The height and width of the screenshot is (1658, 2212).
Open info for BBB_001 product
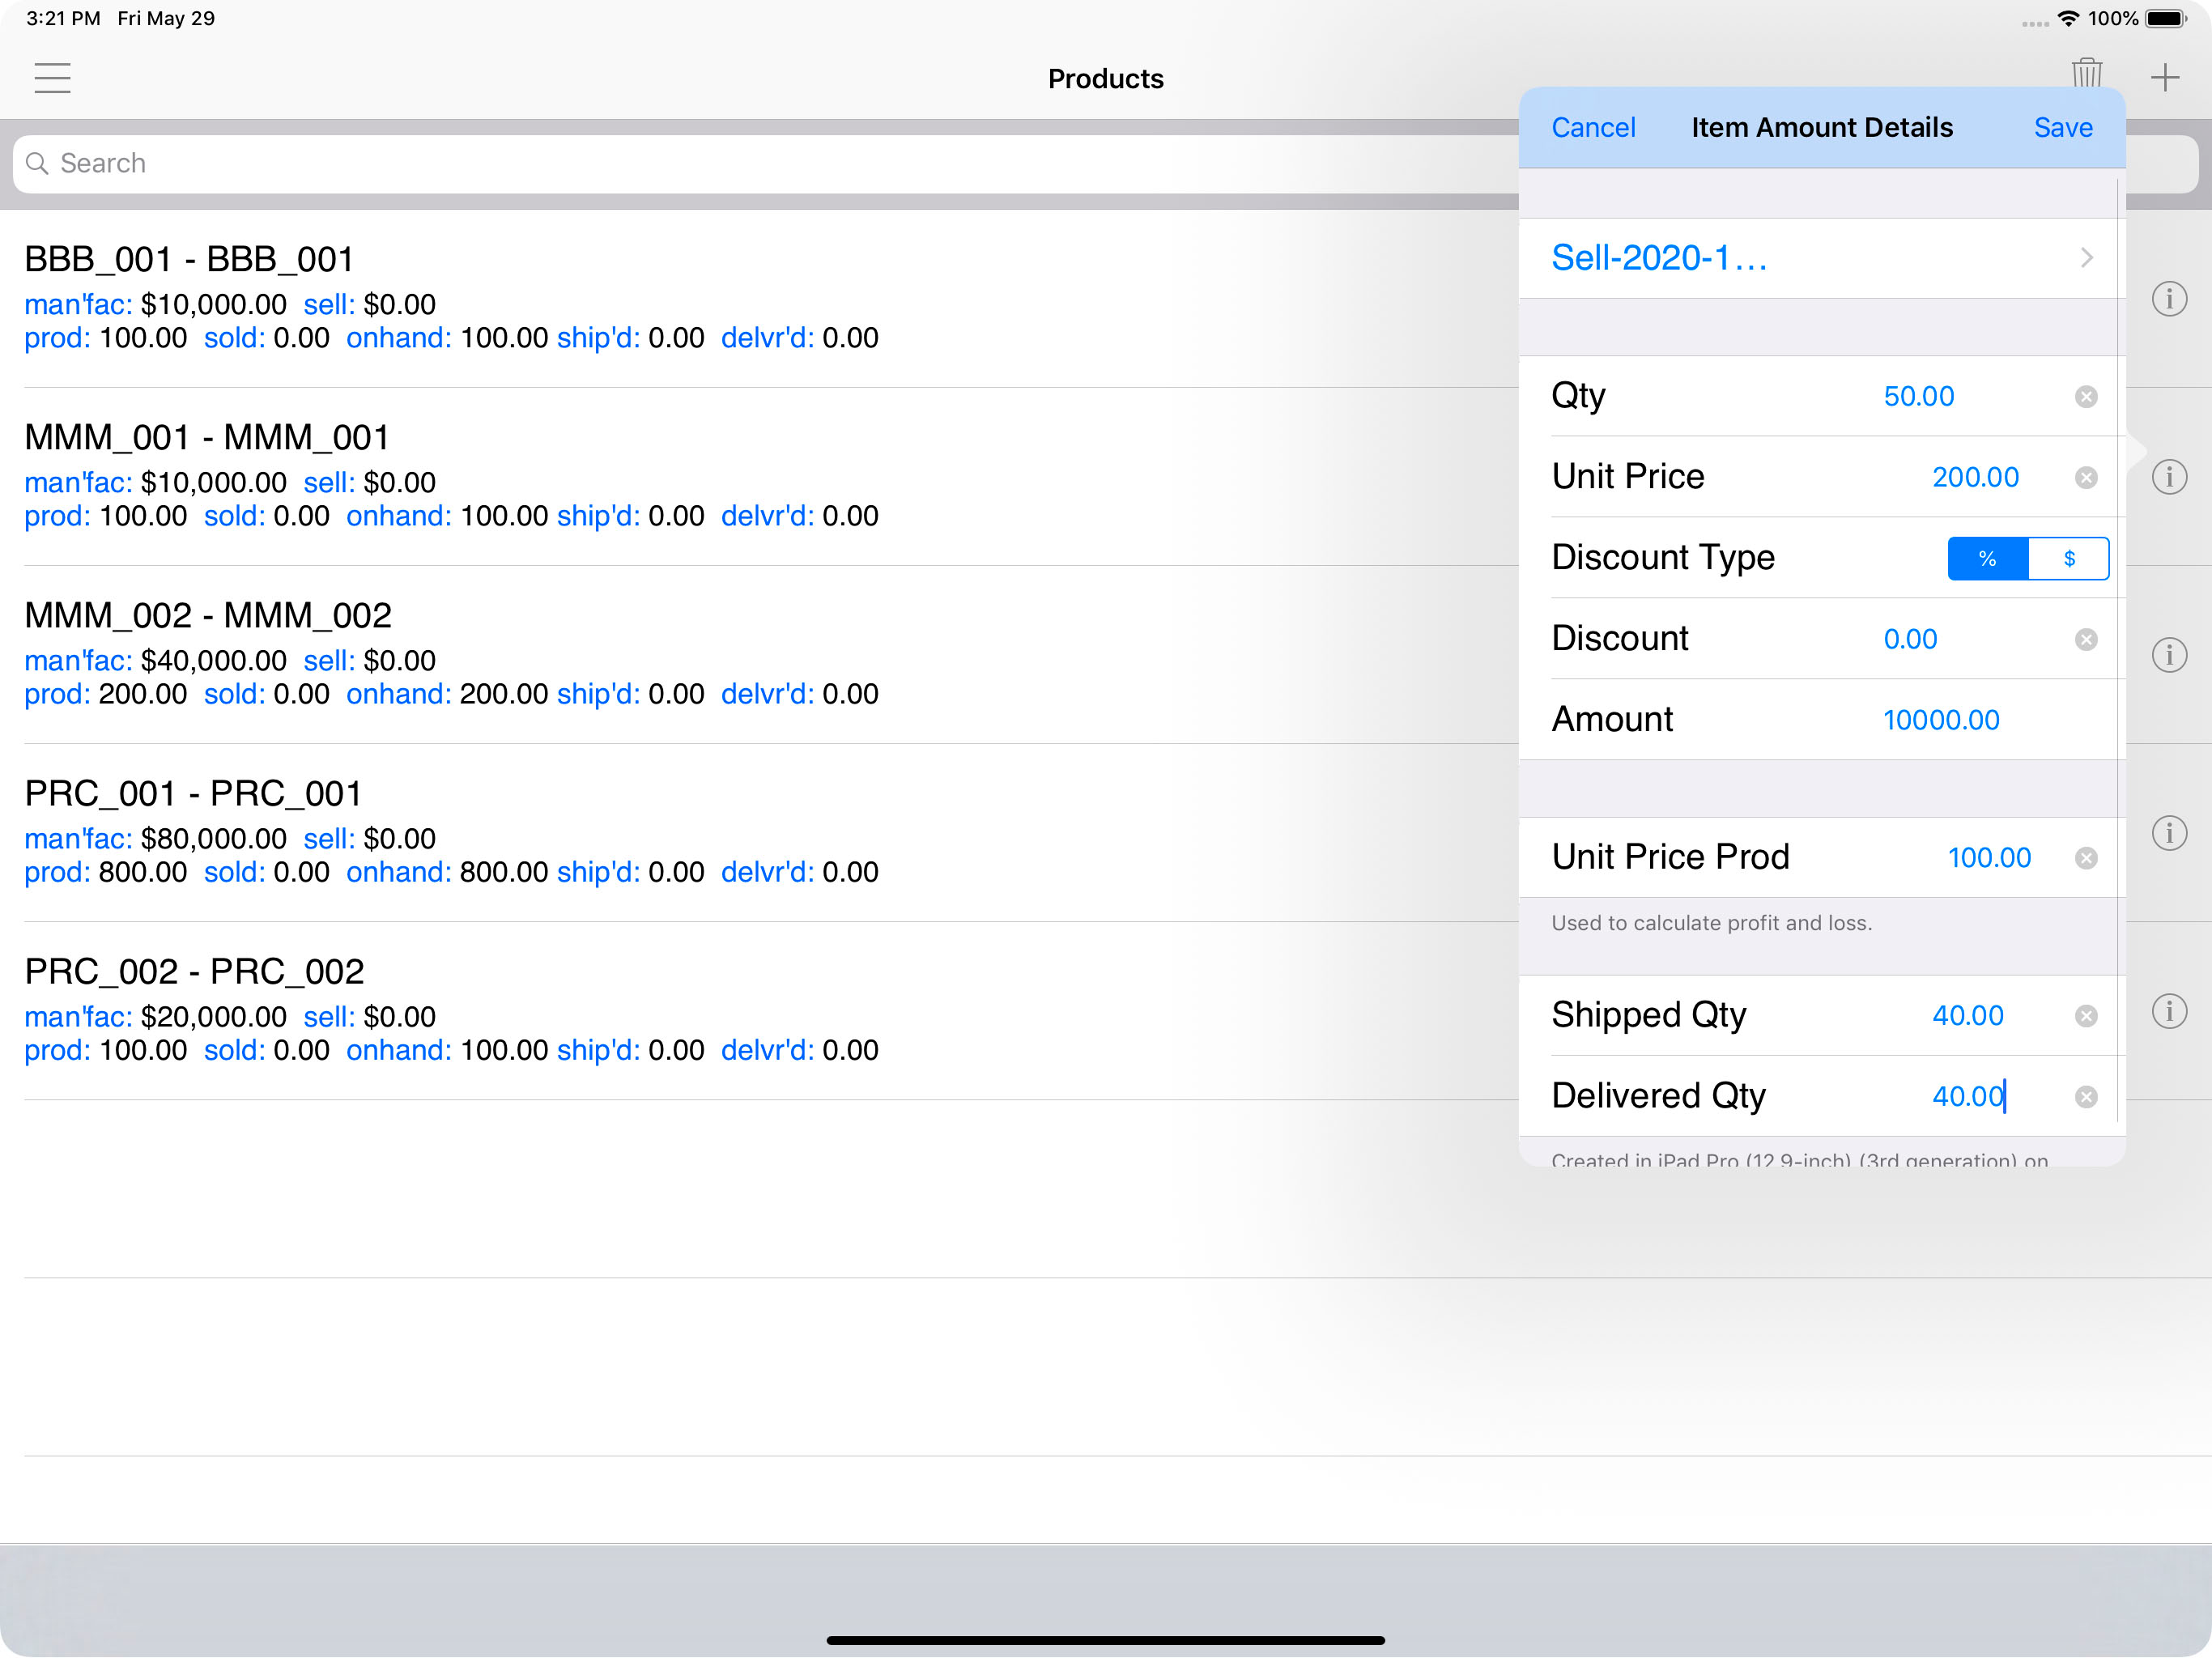(x=2169, y=299)
